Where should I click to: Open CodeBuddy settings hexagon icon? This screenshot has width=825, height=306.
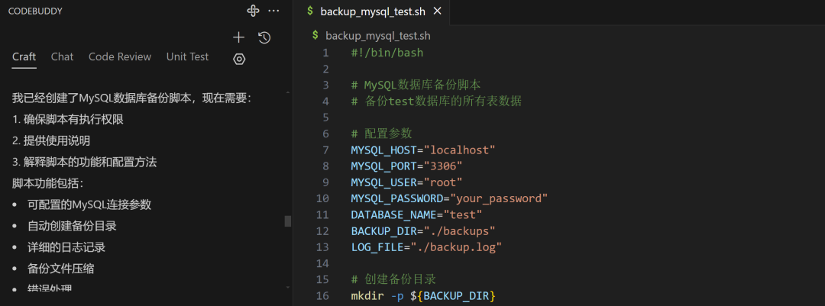pyautogui.click(x=239, y=59)
